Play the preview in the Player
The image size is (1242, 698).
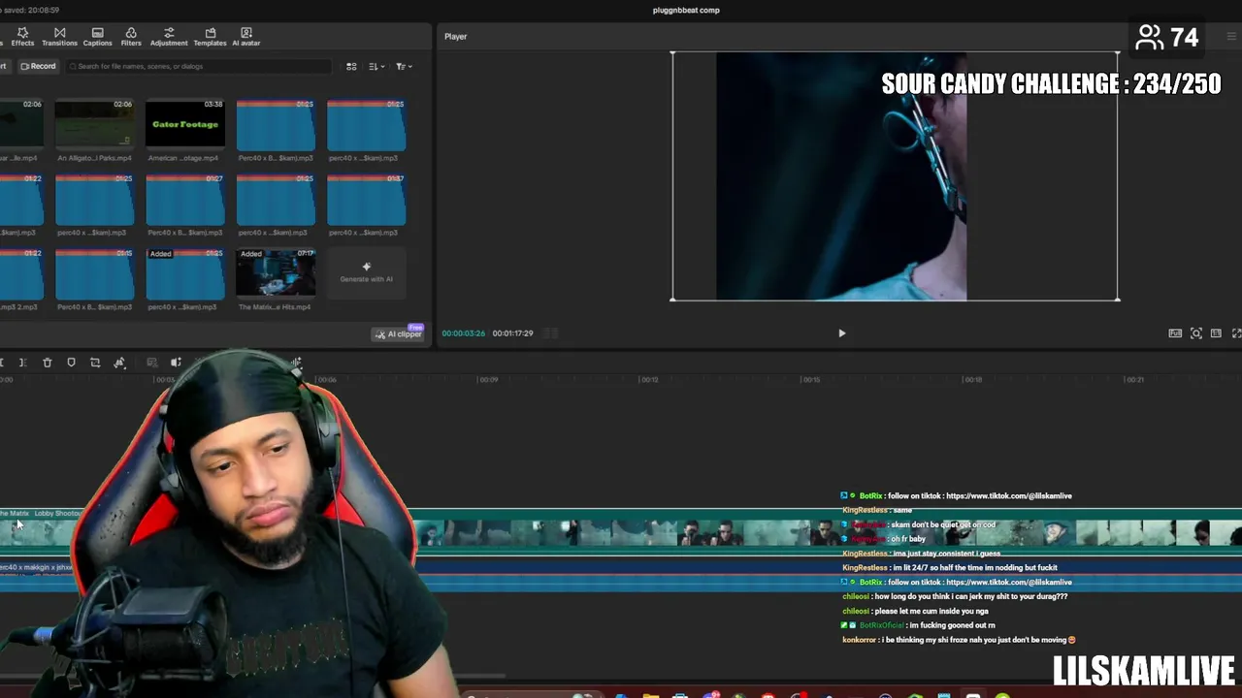841,333
